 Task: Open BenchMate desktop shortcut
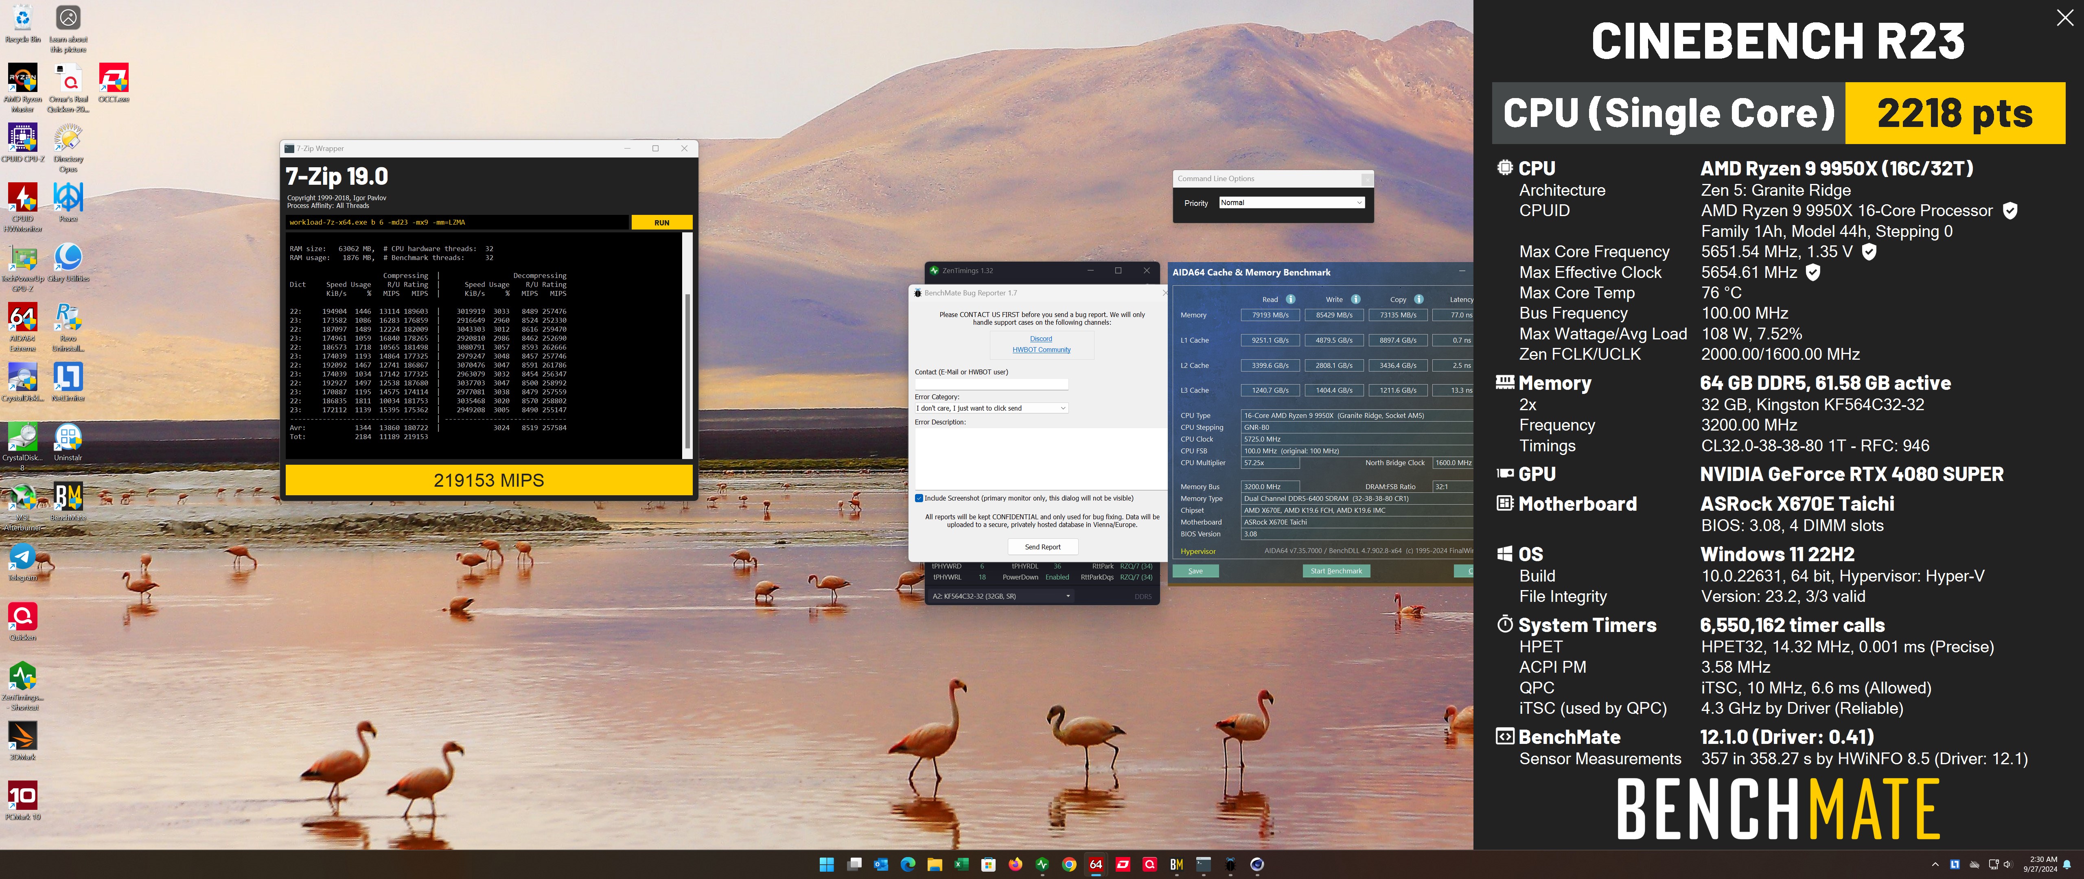click(68, 502)
